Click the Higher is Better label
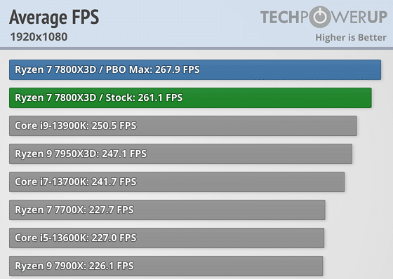 [351, 37]
